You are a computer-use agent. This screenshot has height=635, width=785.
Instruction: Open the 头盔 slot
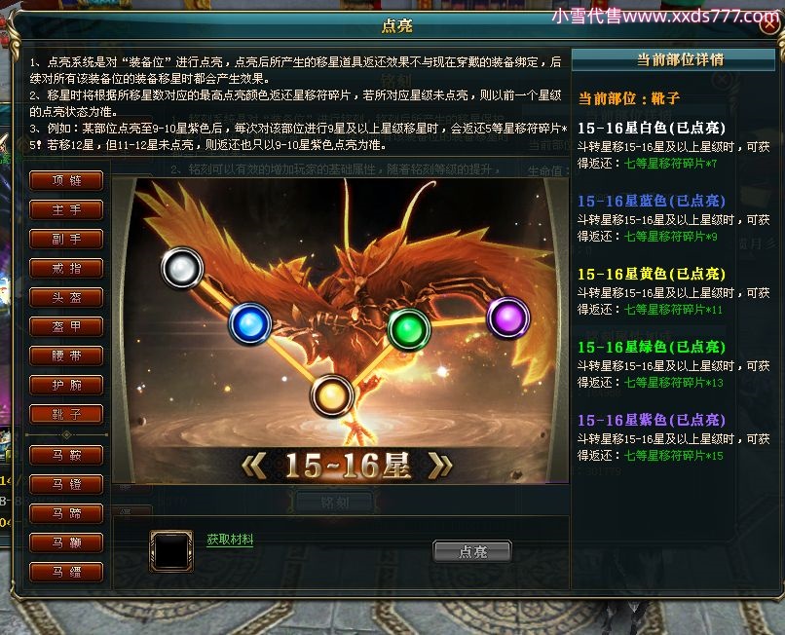click(66, 297)
